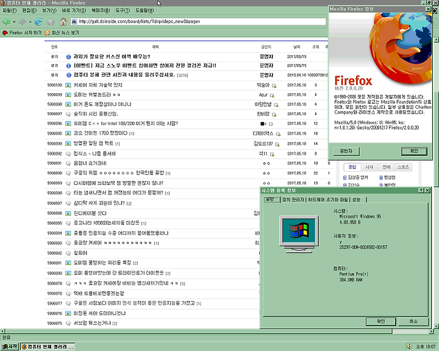The image size is (439, 351).
Task: Click the 시작 Start button on taskbar
Action: [10, 347]
